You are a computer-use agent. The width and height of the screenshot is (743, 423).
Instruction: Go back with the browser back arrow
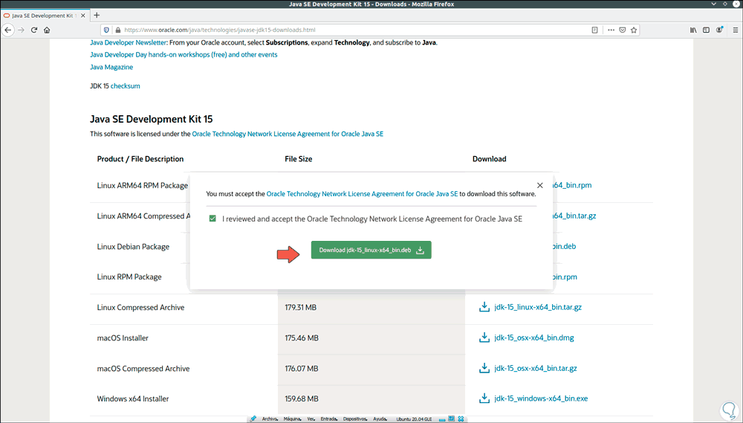tap(8, 30)
